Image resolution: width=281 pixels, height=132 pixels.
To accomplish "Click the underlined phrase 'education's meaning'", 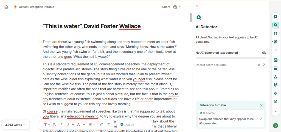I will (83, 116).
